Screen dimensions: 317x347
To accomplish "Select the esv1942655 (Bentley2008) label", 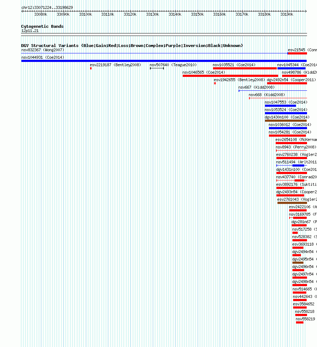I will 239,80.
